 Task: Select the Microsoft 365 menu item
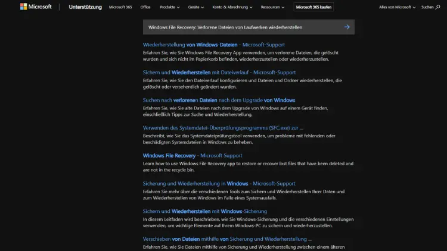tap(120, 7)
